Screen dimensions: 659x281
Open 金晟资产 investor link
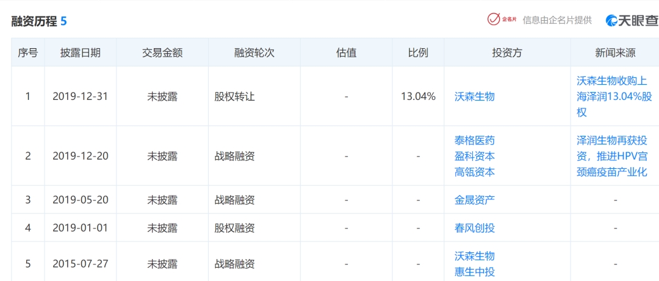(x=475, y=199)
